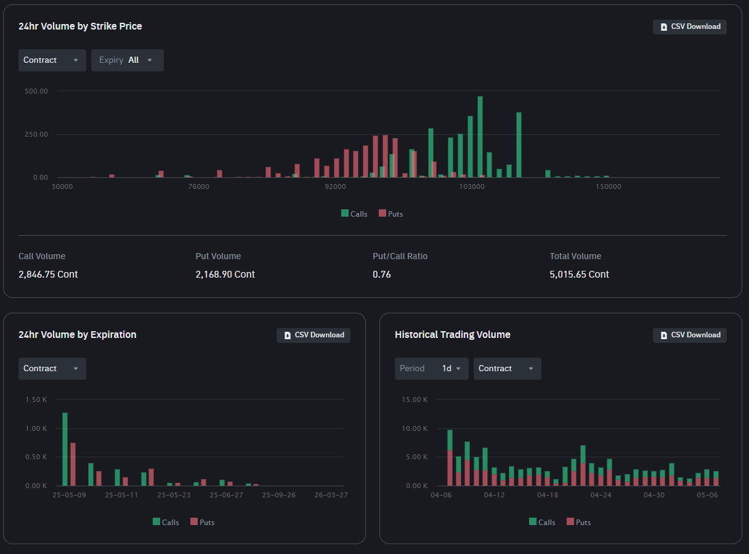Click red Puts swatch in Historical Volume legend
Screen dimensions: 749x554
pos(570,522)
